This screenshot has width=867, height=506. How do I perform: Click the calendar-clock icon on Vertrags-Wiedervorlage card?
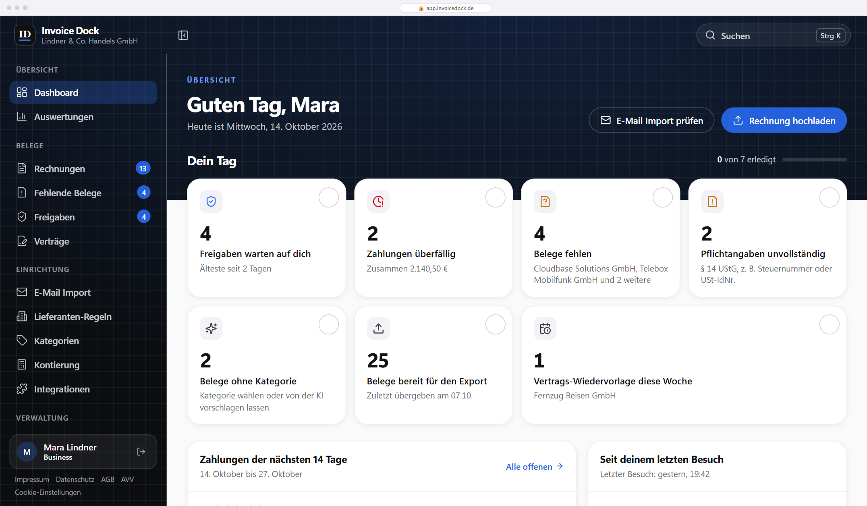click(x=545, y=328)
